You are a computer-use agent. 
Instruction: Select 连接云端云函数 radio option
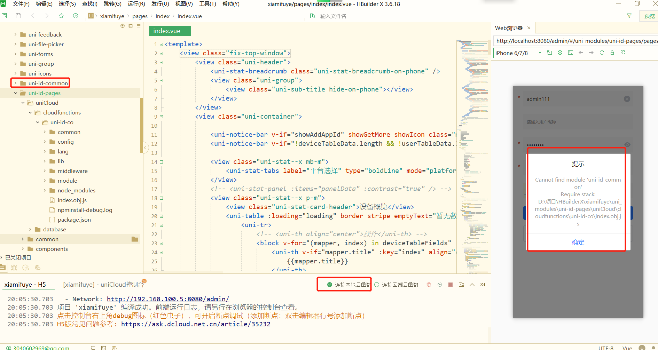pos(377,285)
